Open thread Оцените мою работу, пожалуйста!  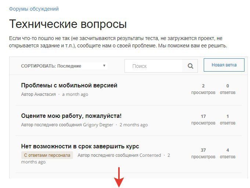[71, 116]
